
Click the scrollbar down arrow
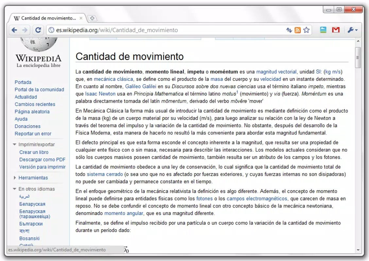click(x=358, y=250)
